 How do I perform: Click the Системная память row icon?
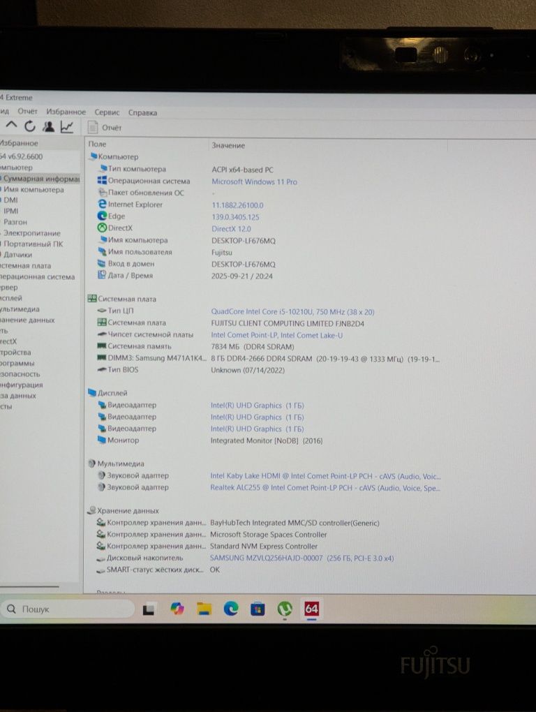pyautogui.click(x=102, y=346)
